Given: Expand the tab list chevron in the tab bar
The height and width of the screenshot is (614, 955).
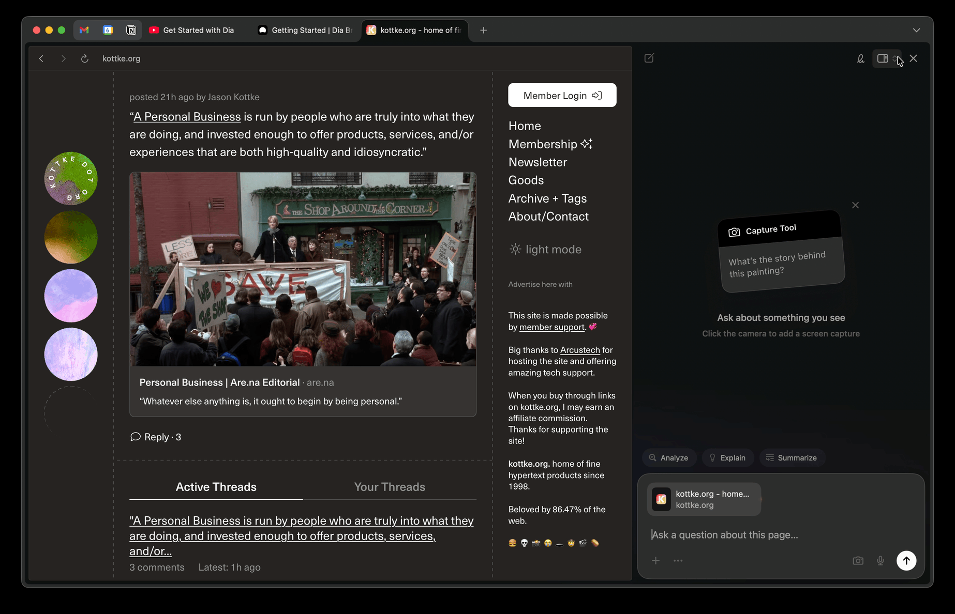Looking at the screenshot, I should click(x=916, y=30).
